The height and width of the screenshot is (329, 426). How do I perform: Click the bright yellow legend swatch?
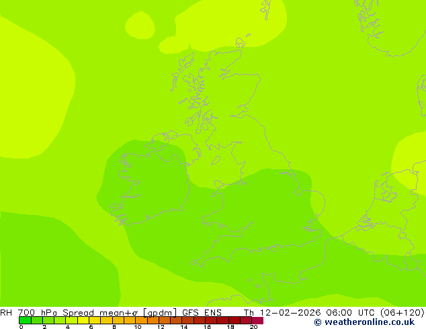83,320
